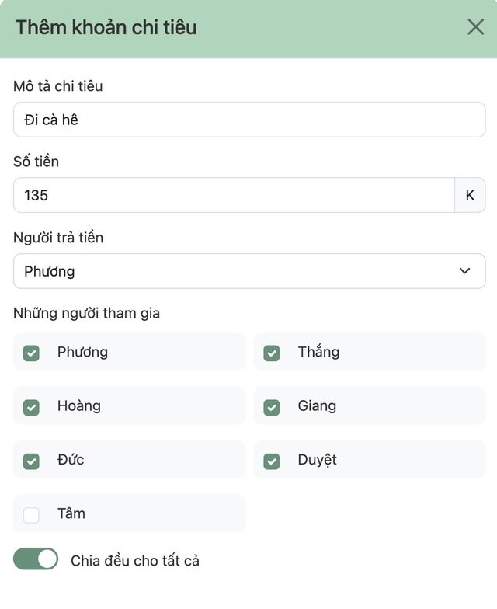Uncheck the Duyệt participant checkbox
Screen dimensions: 497x609
tap(272, 461)
